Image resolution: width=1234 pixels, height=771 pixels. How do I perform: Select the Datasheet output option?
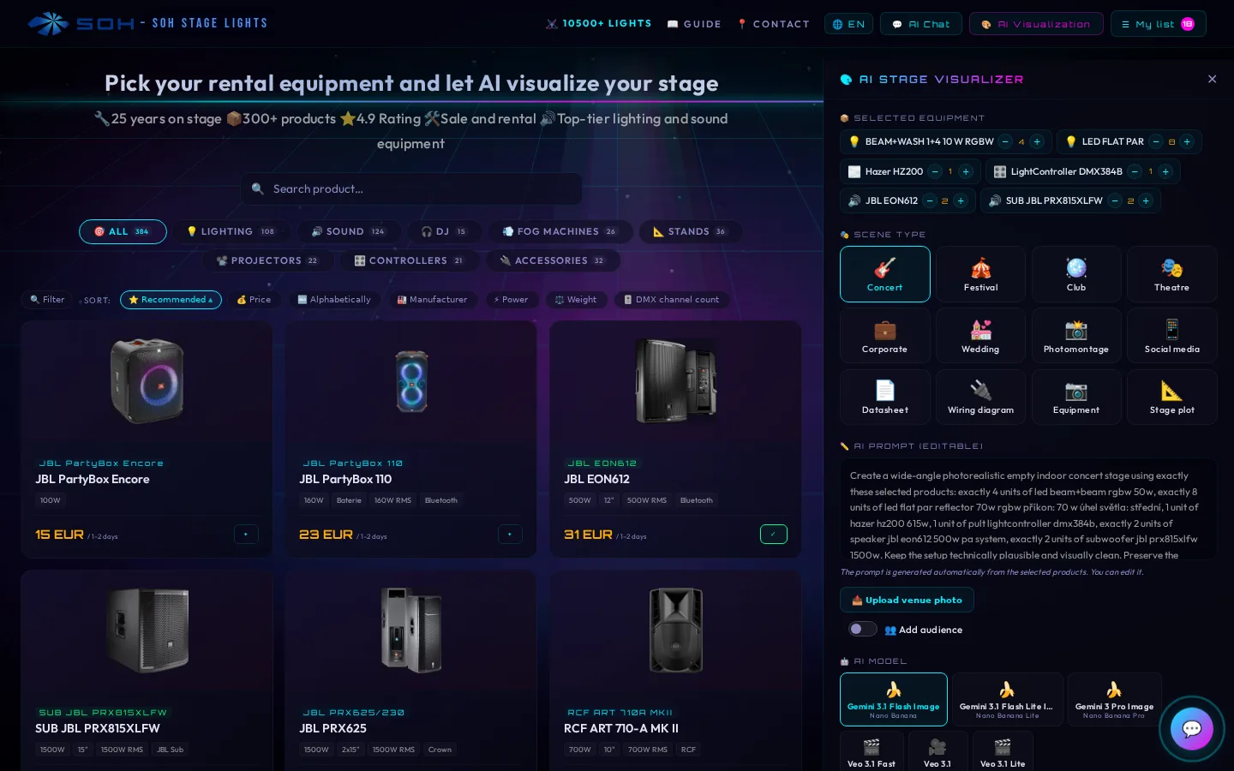click(x=884, y=397)
